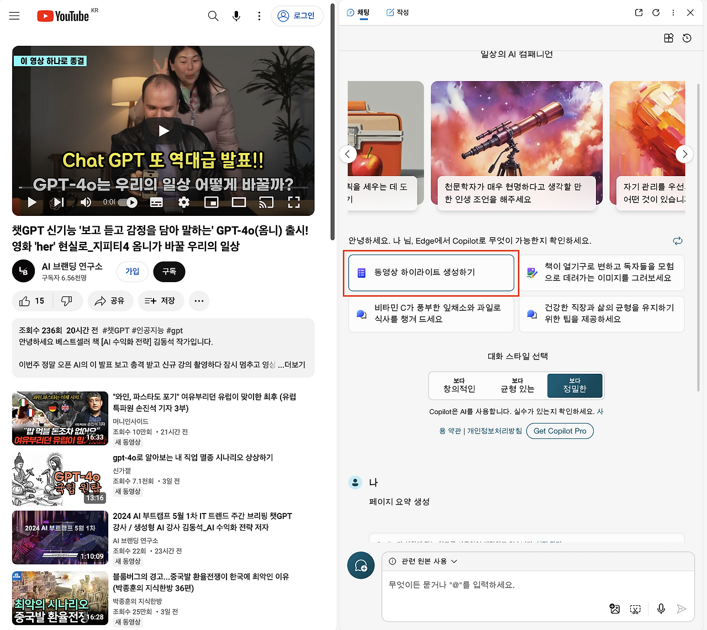The height and width of the screenshot is (630, 707).
Task: Open the AI 브랜딩 연구소 channel avatar
Action: click(x=23, y=271)
